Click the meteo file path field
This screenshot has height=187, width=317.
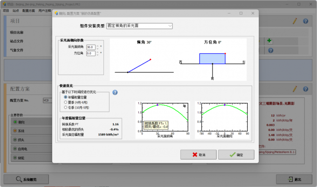(277, 152)
